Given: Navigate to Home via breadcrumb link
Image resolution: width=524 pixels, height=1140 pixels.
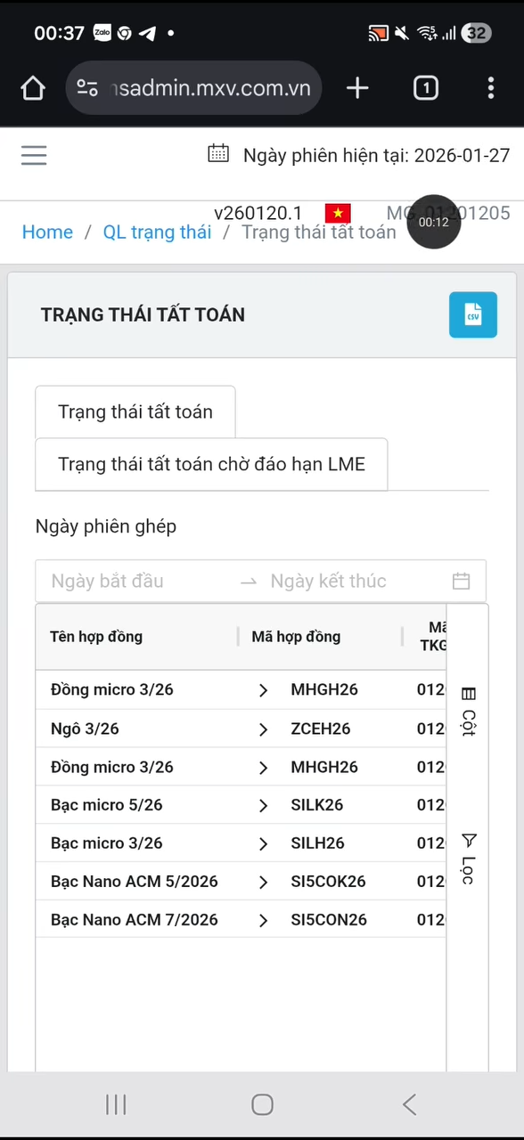Looking at the screenshot, I should pos(47,232).
